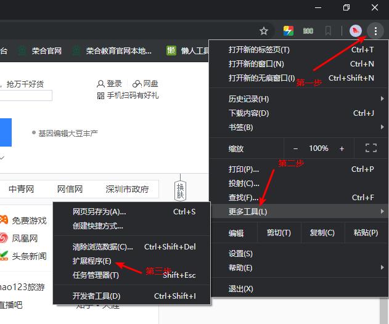Image resolution: width=389 pixels, height=324 pixels.
Task: Select 打开新的窗口(N)
Action: [x=299, y=64]
